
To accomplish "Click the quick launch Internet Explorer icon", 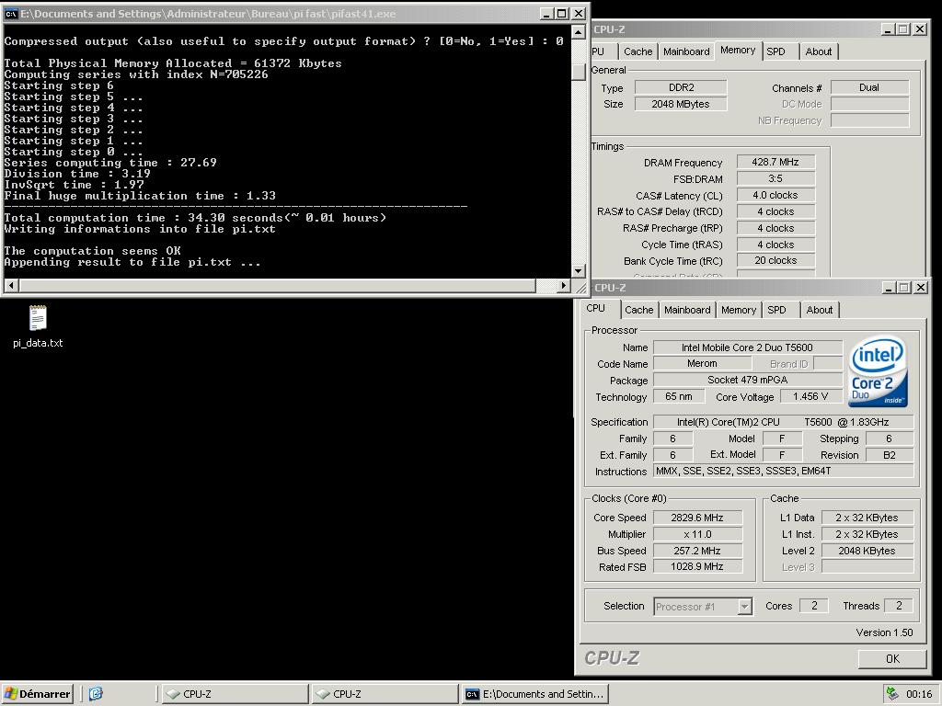I will [x=96, y=694].
